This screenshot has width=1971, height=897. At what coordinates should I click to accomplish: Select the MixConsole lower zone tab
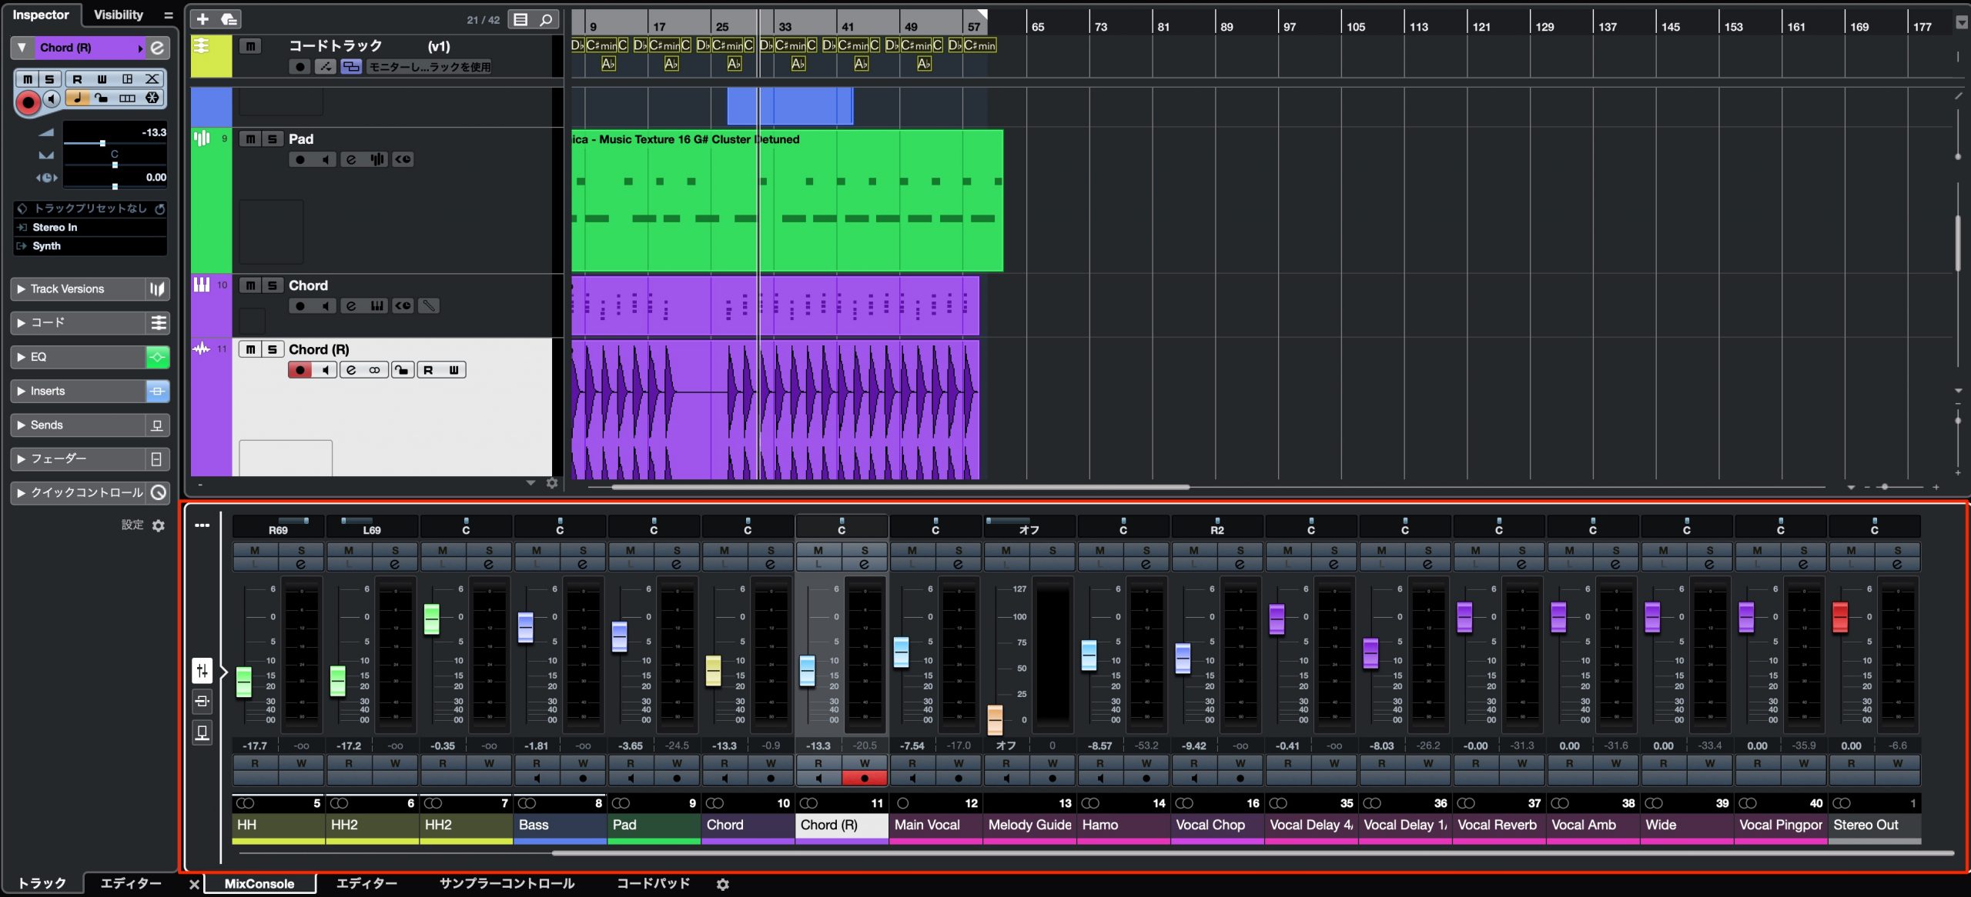pyautogui.click(x=259, y=884)
